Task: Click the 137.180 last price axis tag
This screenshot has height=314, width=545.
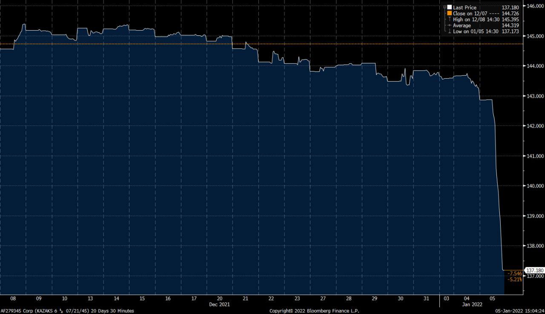Action: 535,270
